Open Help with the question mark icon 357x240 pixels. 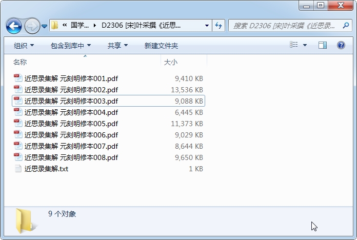(x=341, y=45)
